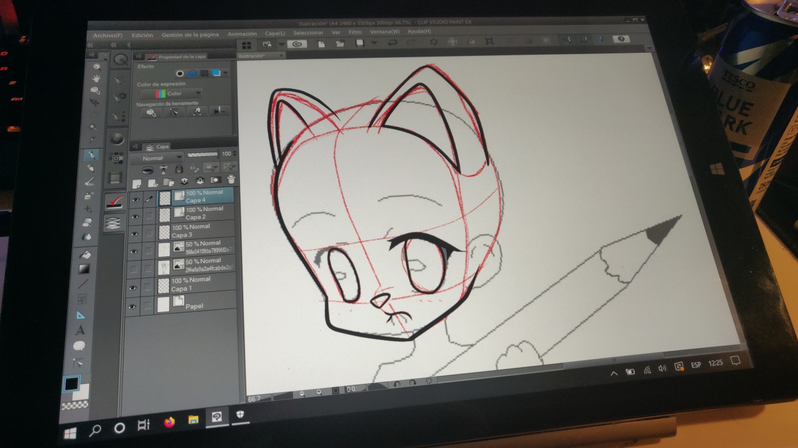The height and width of the screenshot is (448, 798).
Task: Click the New raster layer icon
Action: (x=137, y=183)
